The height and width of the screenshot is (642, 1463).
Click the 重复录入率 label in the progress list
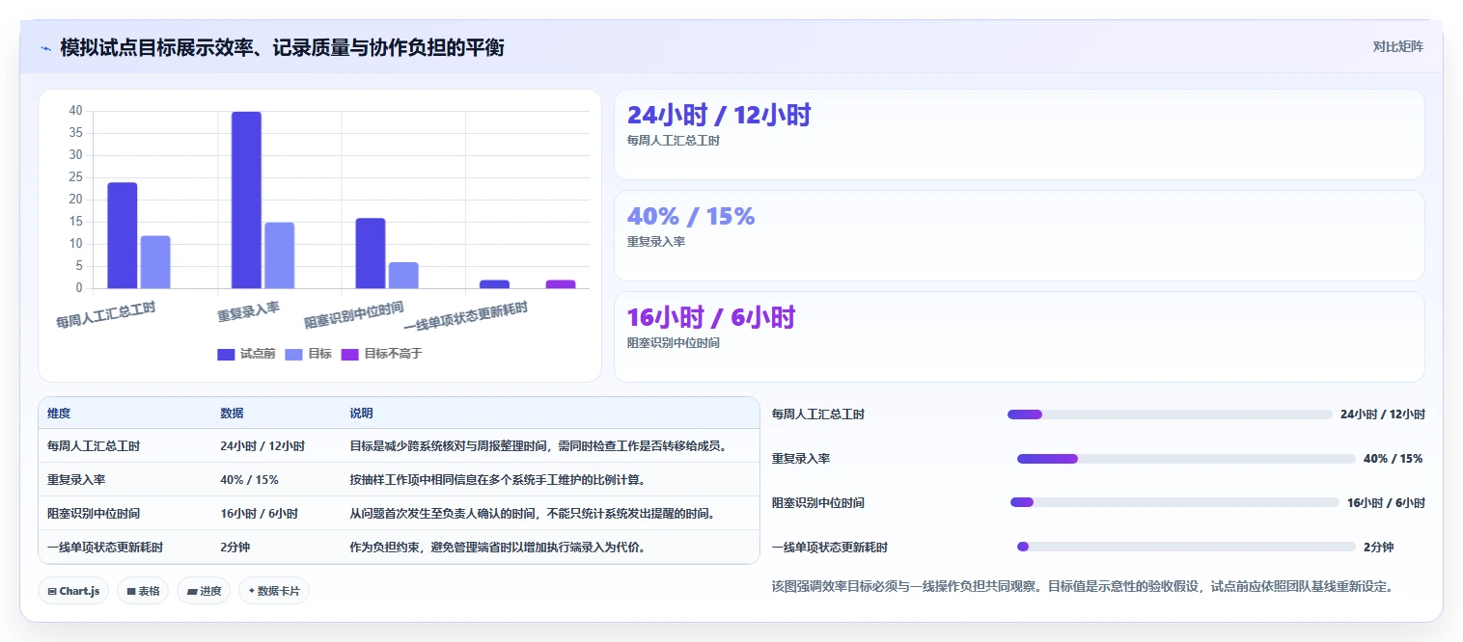click(x=801, y=459)
